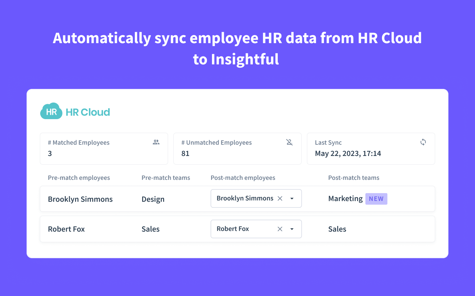Remove Brooklyn Simmons from post-match selection
The image size is (475, 296).
(x=280, y=198)
